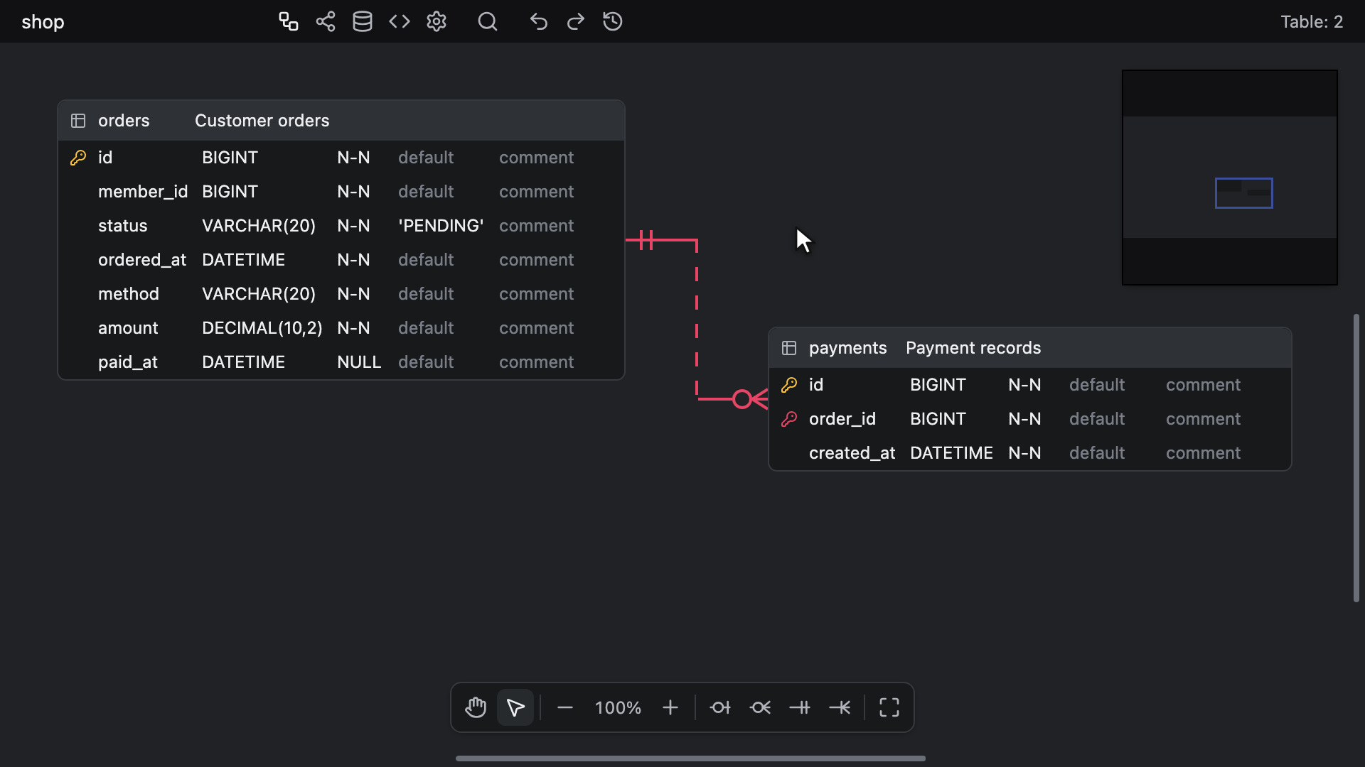Click the VARCHAR(20) type of status
The height and width of the screenshot is (767, 1365).
pos(259,226)
